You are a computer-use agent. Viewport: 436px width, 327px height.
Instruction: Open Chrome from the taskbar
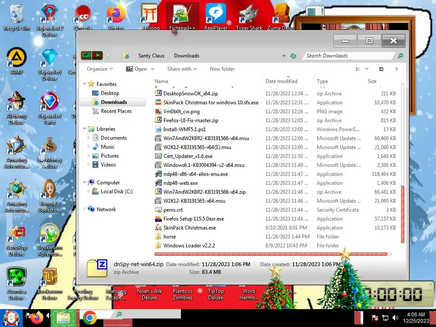(89, 318)
